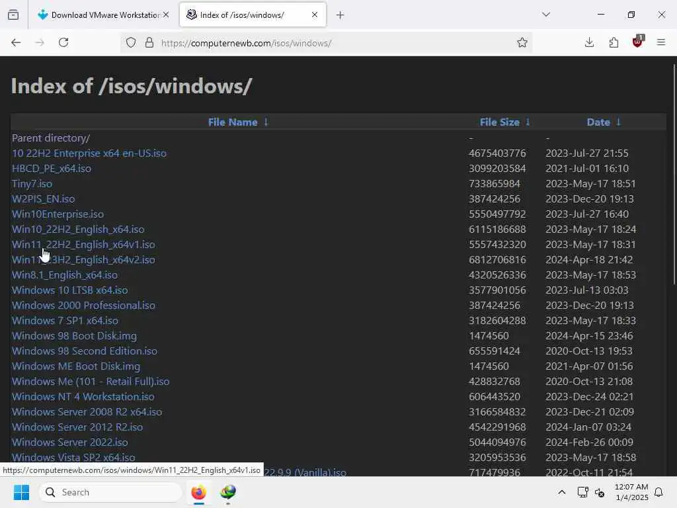Download Windows 2000 Professional.iso

(x=83, y=306)
